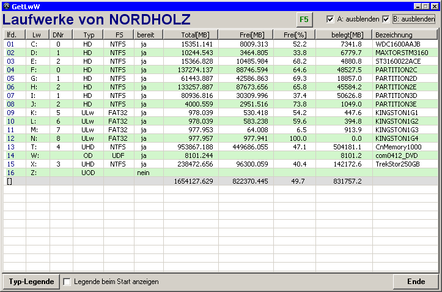Screen dimensions: 442x292
Task: Click the CnMemory1000 drive entry
Action: coord(398,147)
